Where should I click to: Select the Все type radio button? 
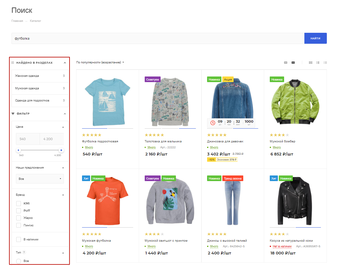coord(19,261)
